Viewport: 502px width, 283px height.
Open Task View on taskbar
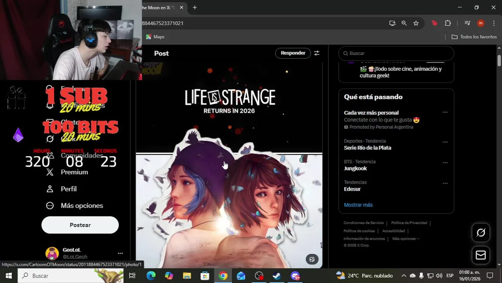pos(132,276)
